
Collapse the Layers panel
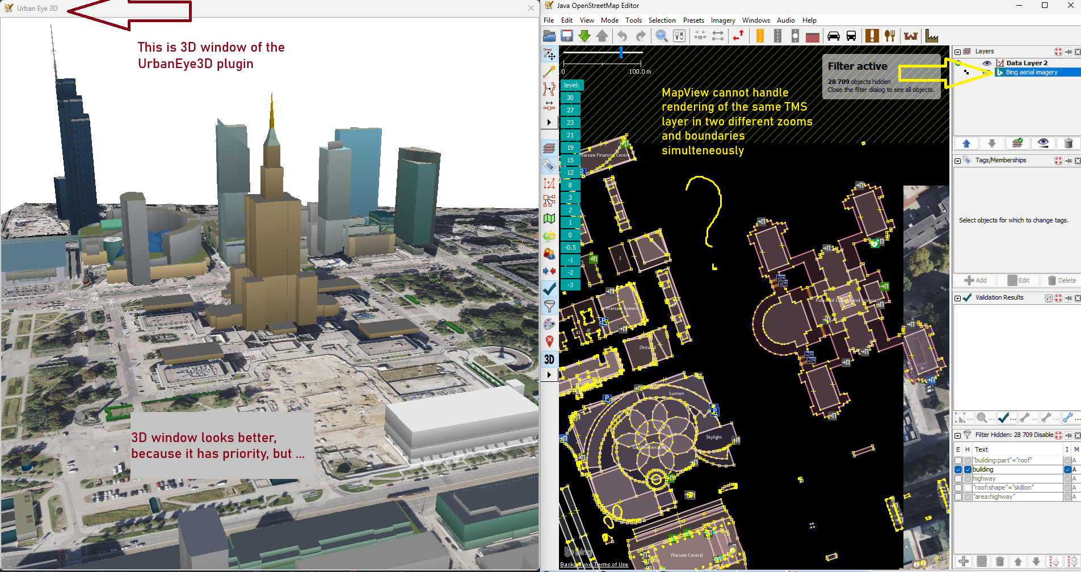pyautogui.click(x=958, y=52)
